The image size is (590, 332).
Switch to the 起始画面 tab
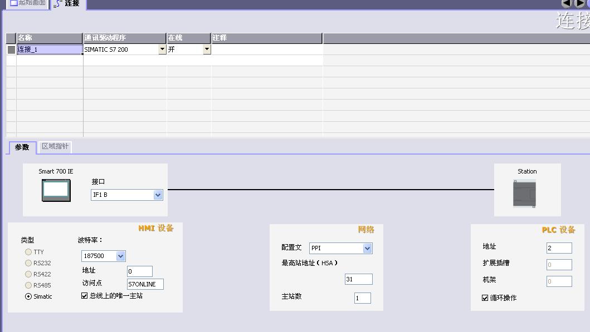coord(28,3)
